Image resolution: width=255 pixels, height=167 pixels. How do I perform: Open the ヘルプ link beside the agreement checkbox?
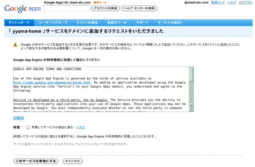click(80, 127)
